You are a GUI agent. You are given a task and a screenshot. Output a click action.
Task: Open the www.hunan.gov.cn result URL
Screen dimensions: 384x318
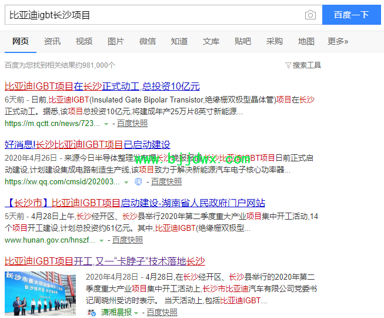(50, 240)
